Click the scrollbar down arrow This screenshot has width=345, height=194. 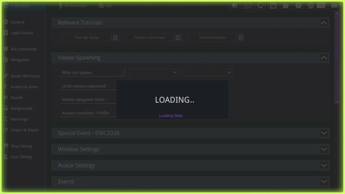[x=337, y=102]
